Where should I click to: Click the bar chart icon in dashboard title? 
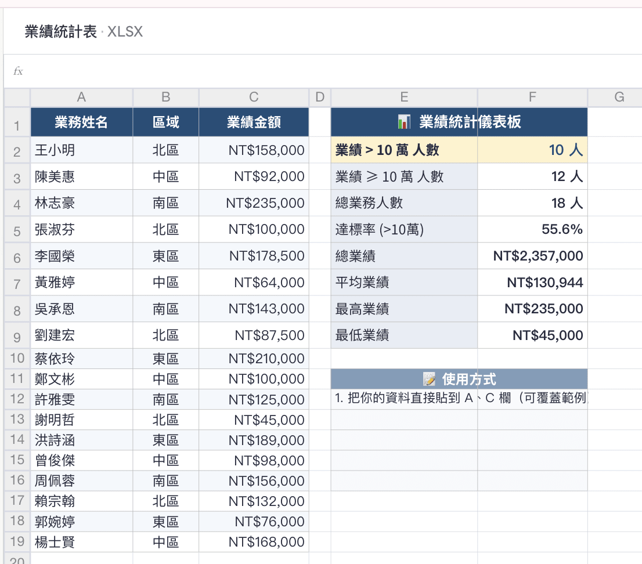click(404, 121)
